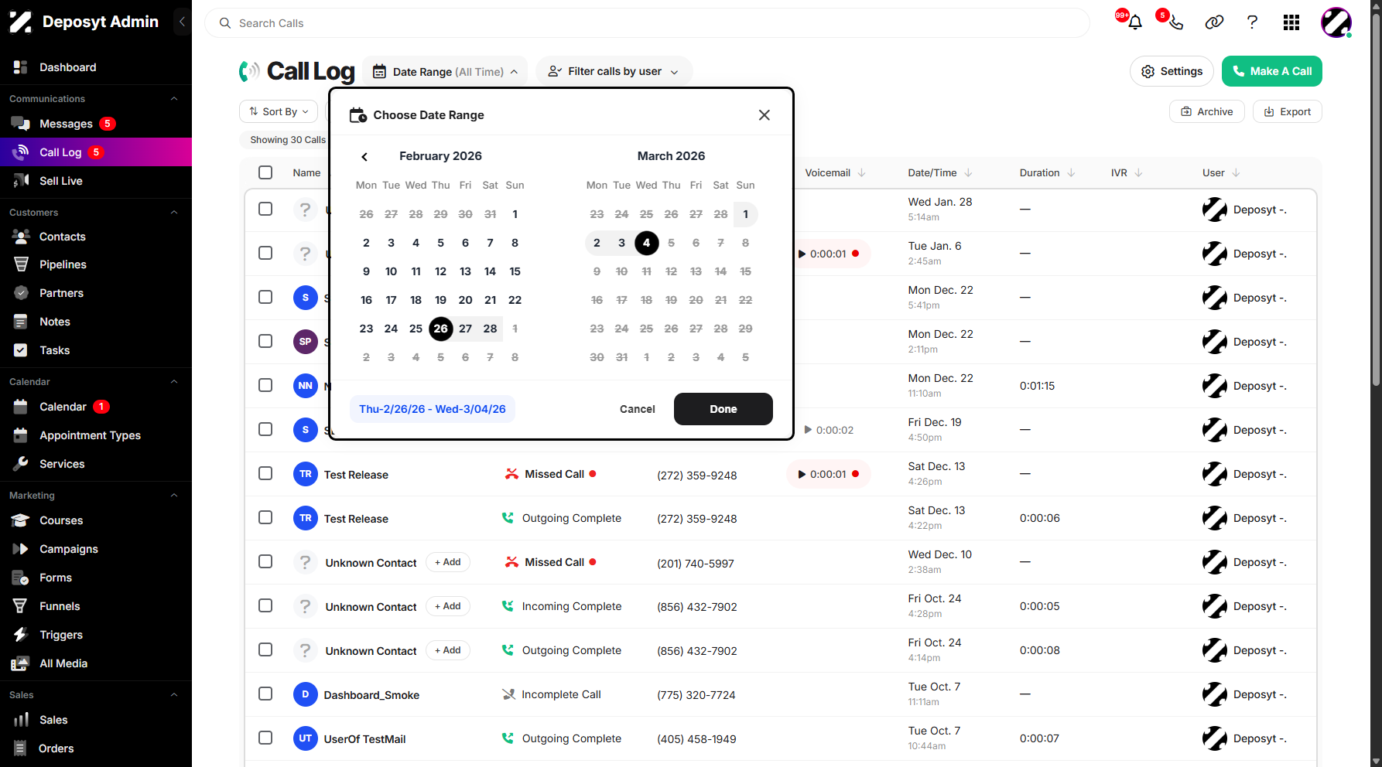1382x767 pixels.
Task: Sort by the User column arrow
Action: pyautogui.click(x=1237, y=173)
